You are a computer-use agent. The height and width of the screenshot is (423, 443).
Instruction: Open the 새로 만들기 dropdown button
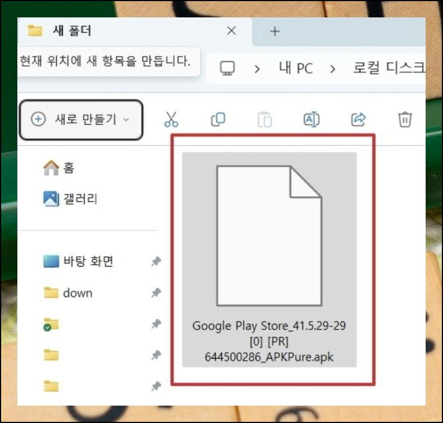tap(81, 119)
